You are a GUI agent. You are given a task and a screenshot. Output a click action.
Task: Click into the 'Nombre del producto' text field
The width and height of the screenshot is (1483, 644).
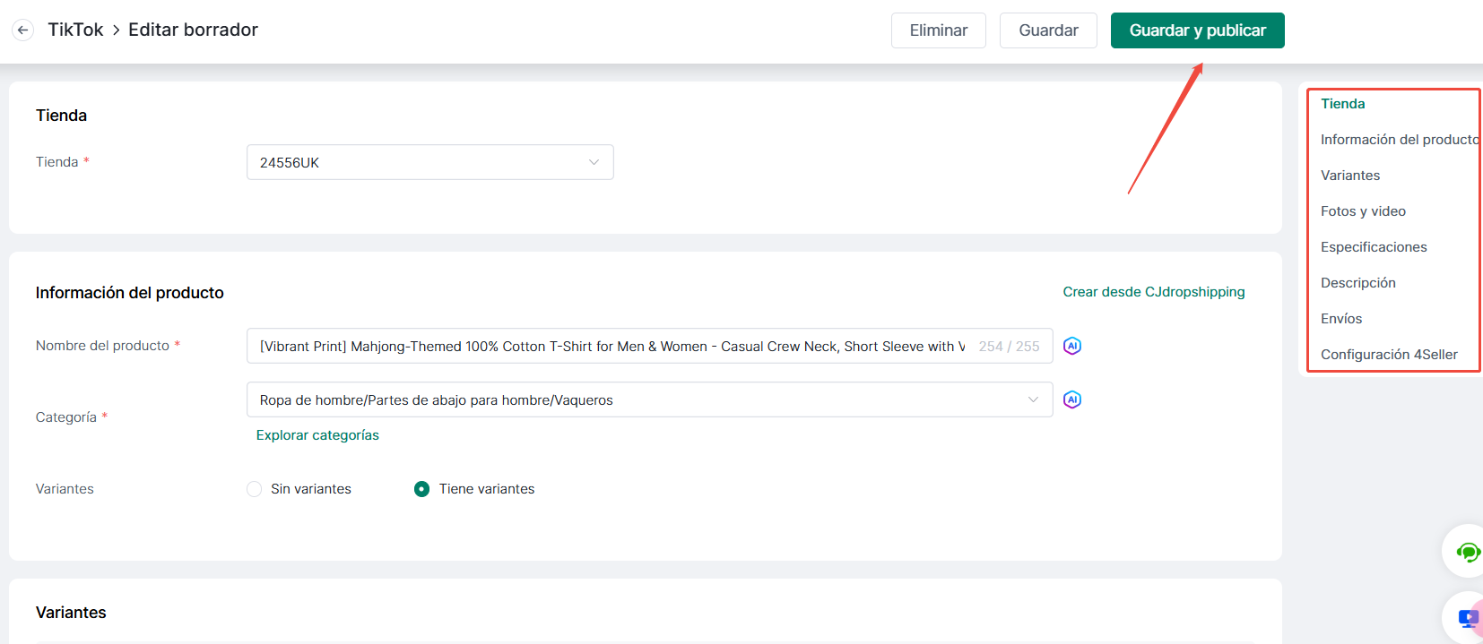click(610, 346)
